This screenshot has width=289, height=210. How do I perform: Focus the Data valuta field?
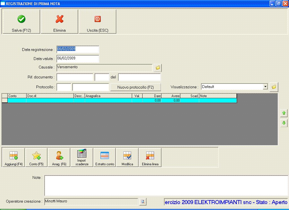pyautogui.click(x=78, y=59)
